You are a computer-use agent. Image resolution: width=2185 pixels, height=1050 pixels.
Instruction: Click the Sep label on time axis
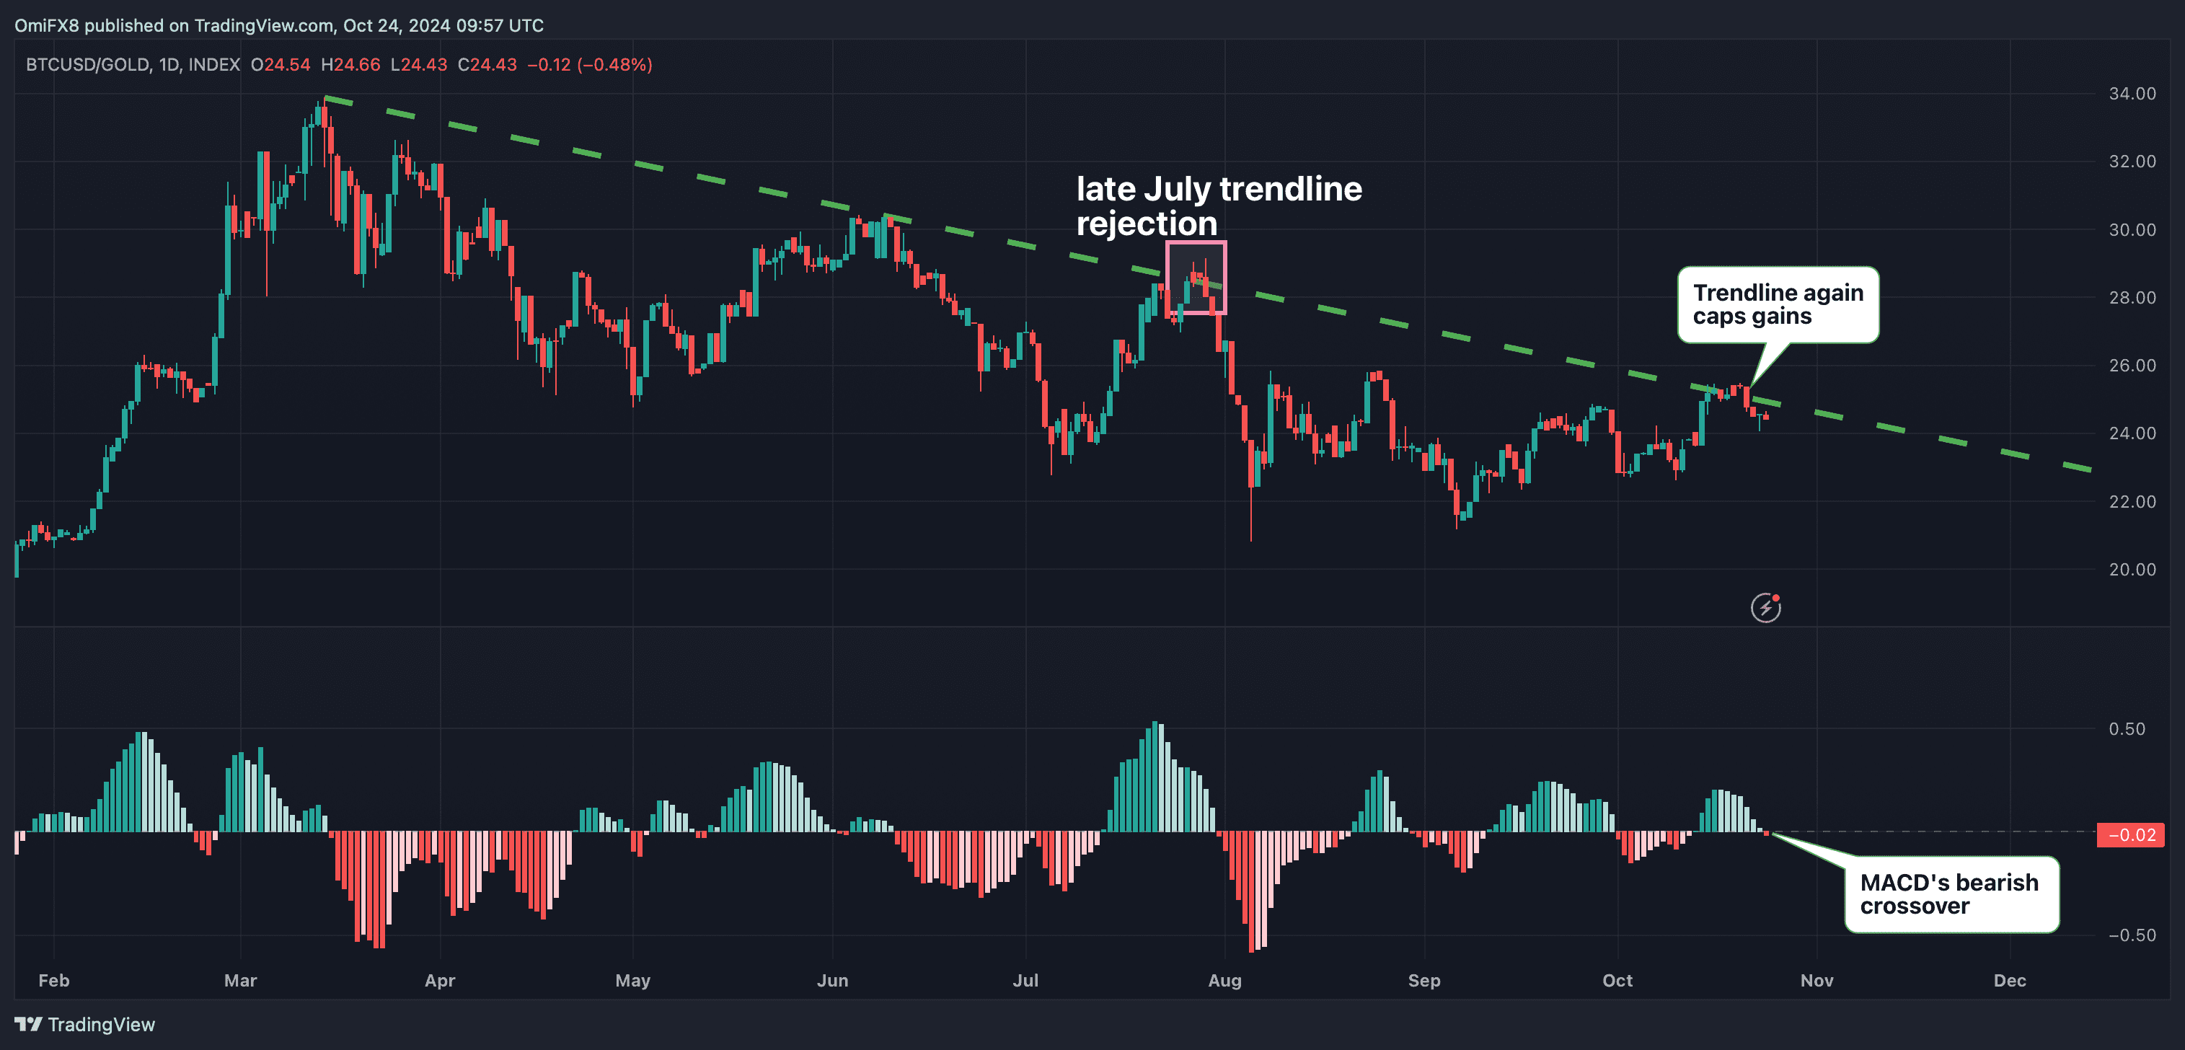1424,981
